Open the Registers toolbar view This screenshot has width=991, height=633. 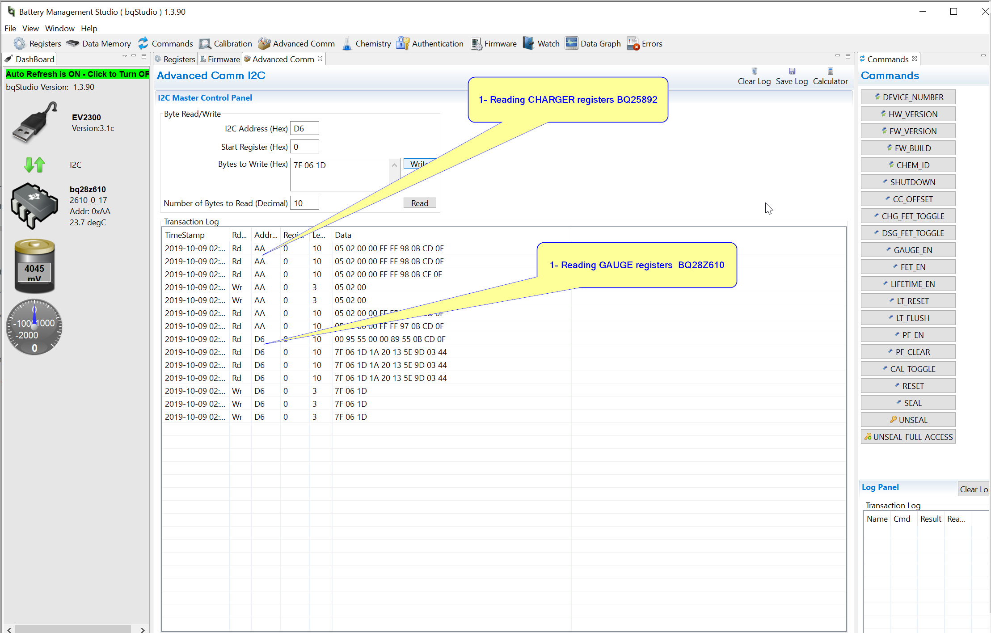tap(38, 43)
